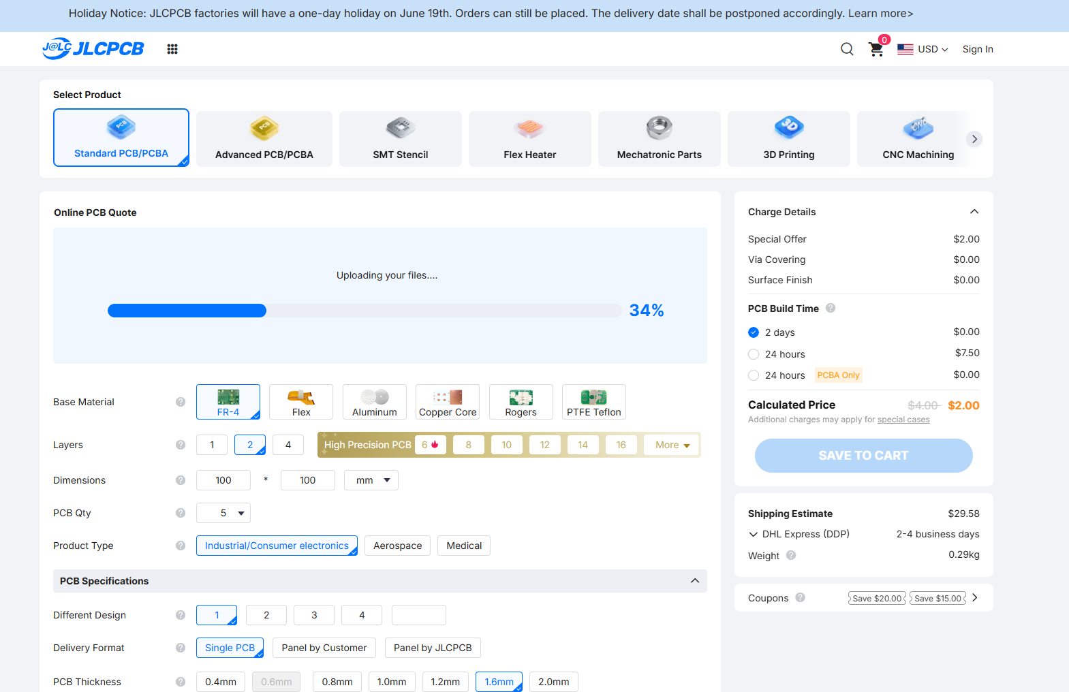Select Panel by JLCPCB format

(433, 648)
